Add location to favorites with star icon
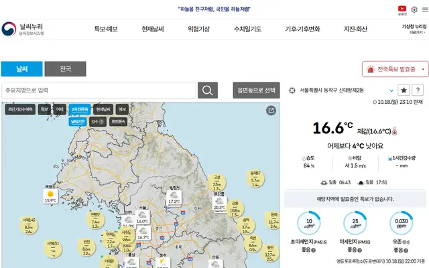 [404, 90]
